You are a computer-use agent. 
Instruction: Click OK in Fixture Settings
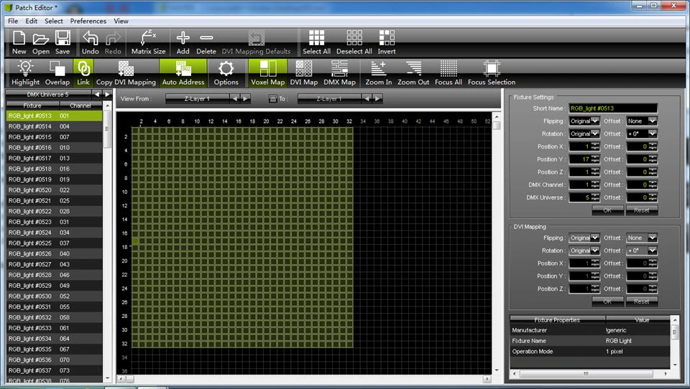point(607,210)
